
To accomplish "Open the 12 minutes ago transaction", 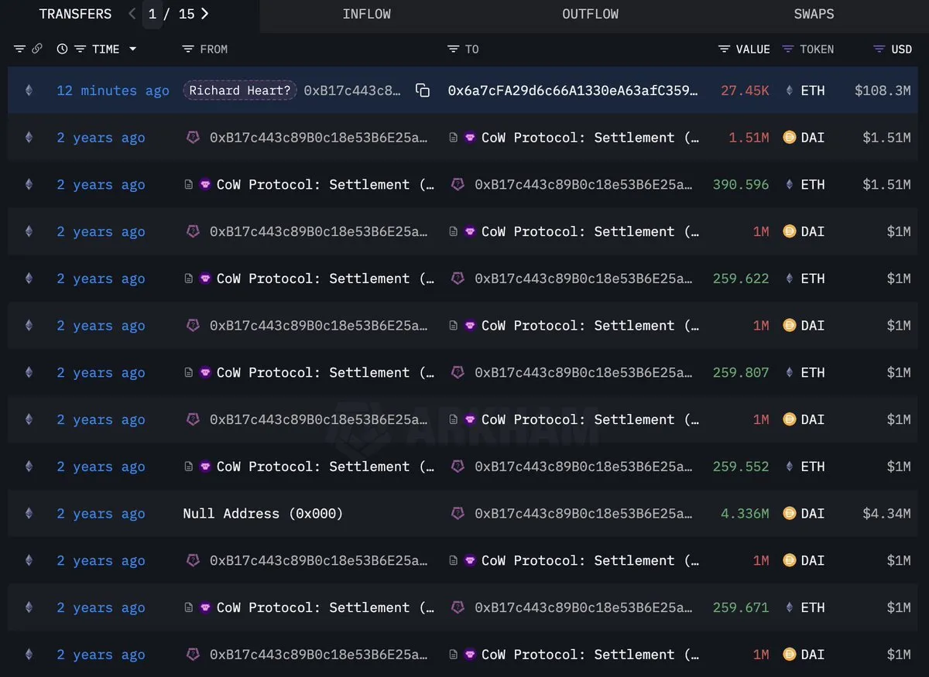I will (x=112, y=91).
